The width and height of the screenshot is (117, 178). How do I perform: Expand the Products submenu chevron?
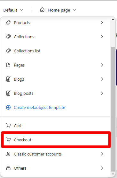(x=102, y=22)
